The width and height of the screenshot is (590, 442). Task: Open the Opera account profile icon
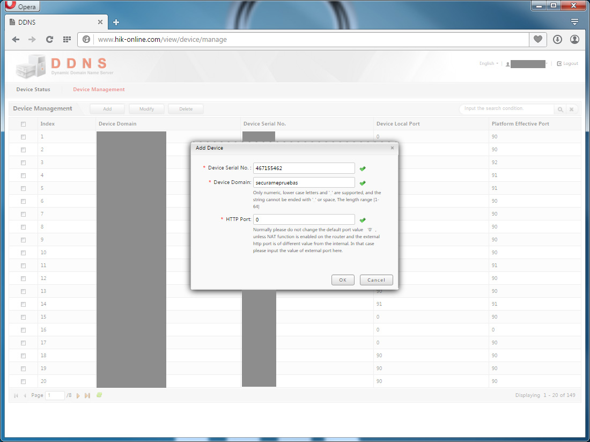[574, 39]
